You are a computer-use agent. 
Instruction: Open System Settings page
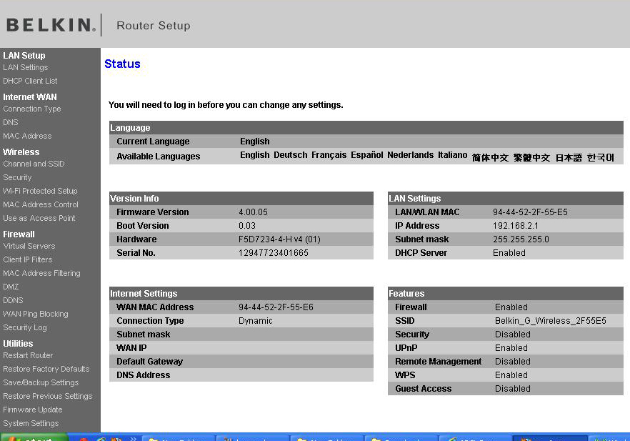pyautogui.click(x=31, y=423)
